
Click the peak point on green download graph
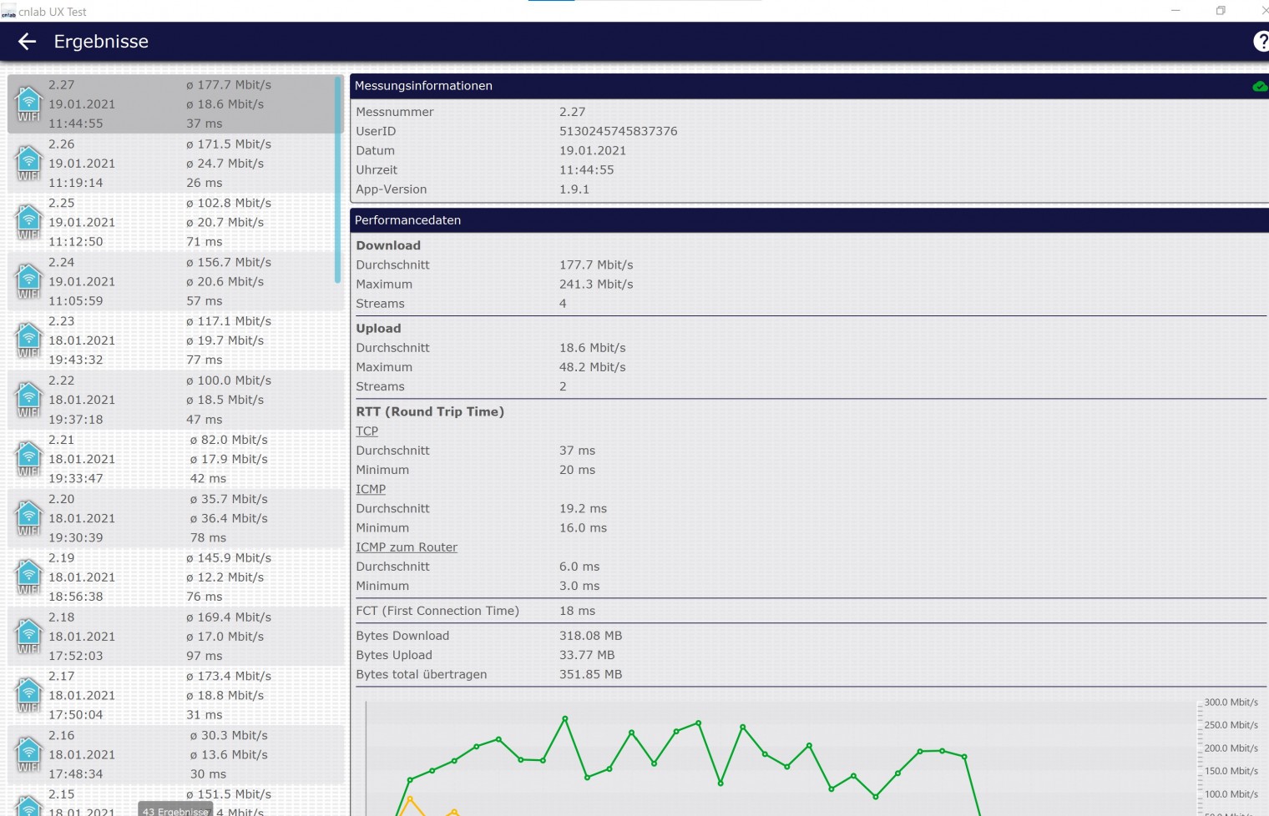pyautogui.click(x=565, y=718)
